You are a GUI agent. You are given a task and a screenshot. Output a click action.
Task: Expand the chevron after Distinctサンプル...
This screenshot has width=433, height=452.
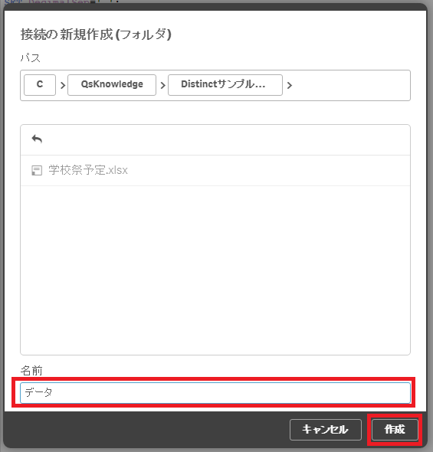pyautogui.click(x=290, y=85)
